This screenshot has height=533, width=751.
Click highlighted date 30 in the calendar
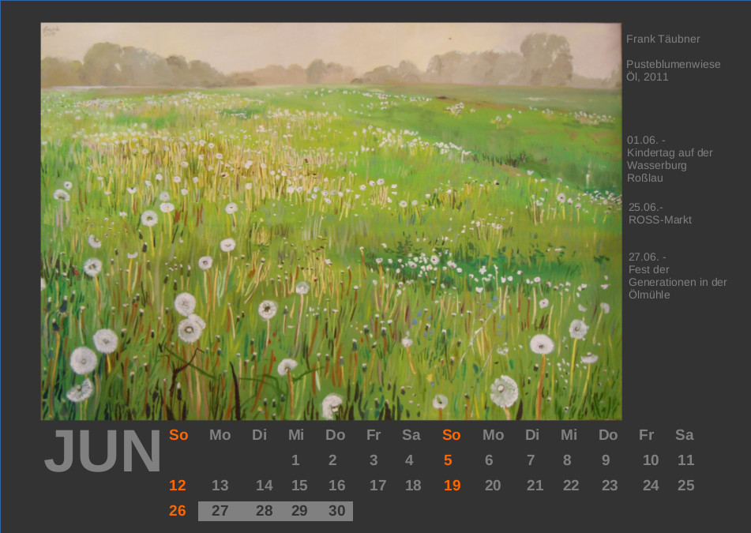(x=336, y=511)
